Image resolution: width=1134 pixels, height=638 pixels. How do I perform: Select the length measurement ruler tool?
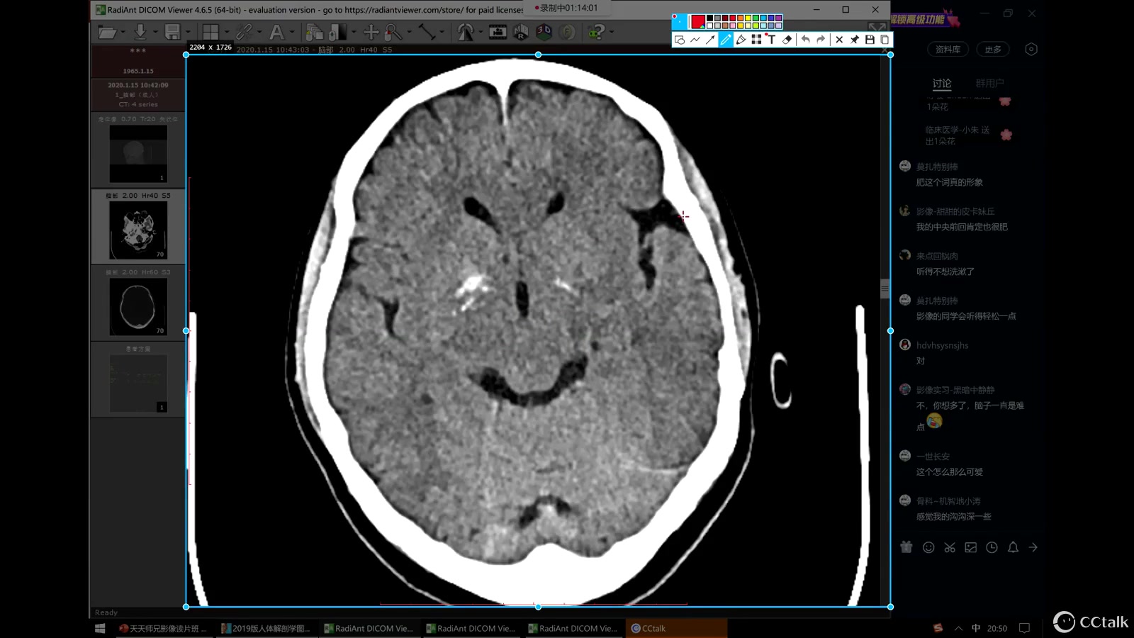(427, 32)
